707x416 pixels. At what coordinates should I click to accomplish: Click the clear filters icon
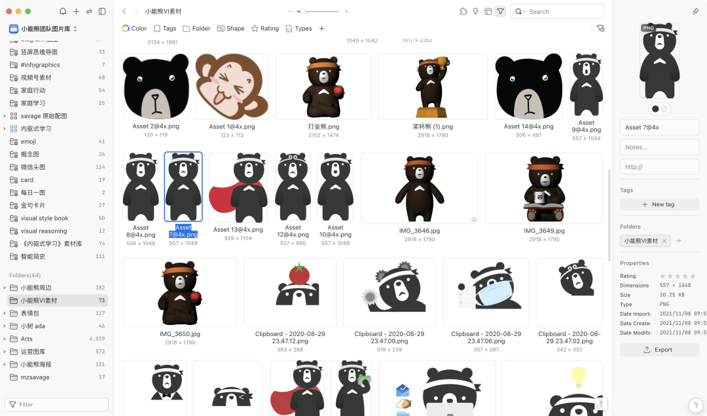600,28
